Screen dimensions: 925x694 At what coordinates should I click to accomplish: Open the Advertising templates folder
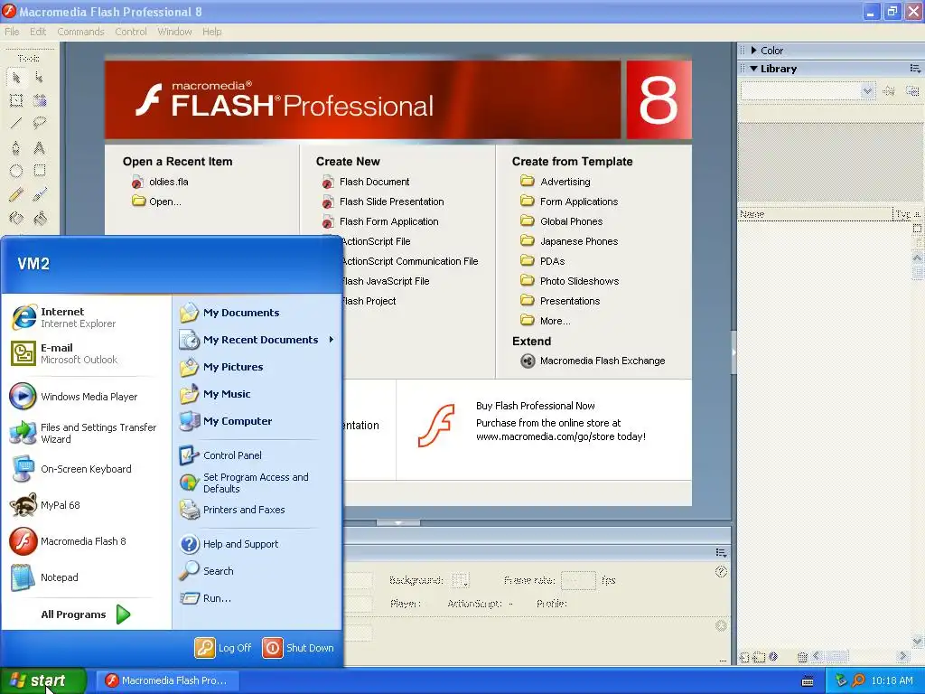[565, 182]
